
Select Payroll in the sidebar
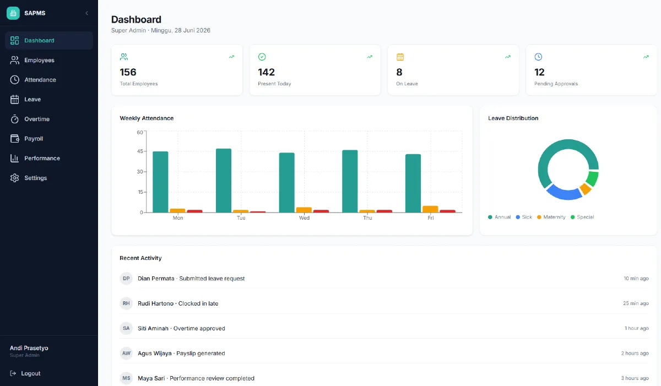point(49,139)
